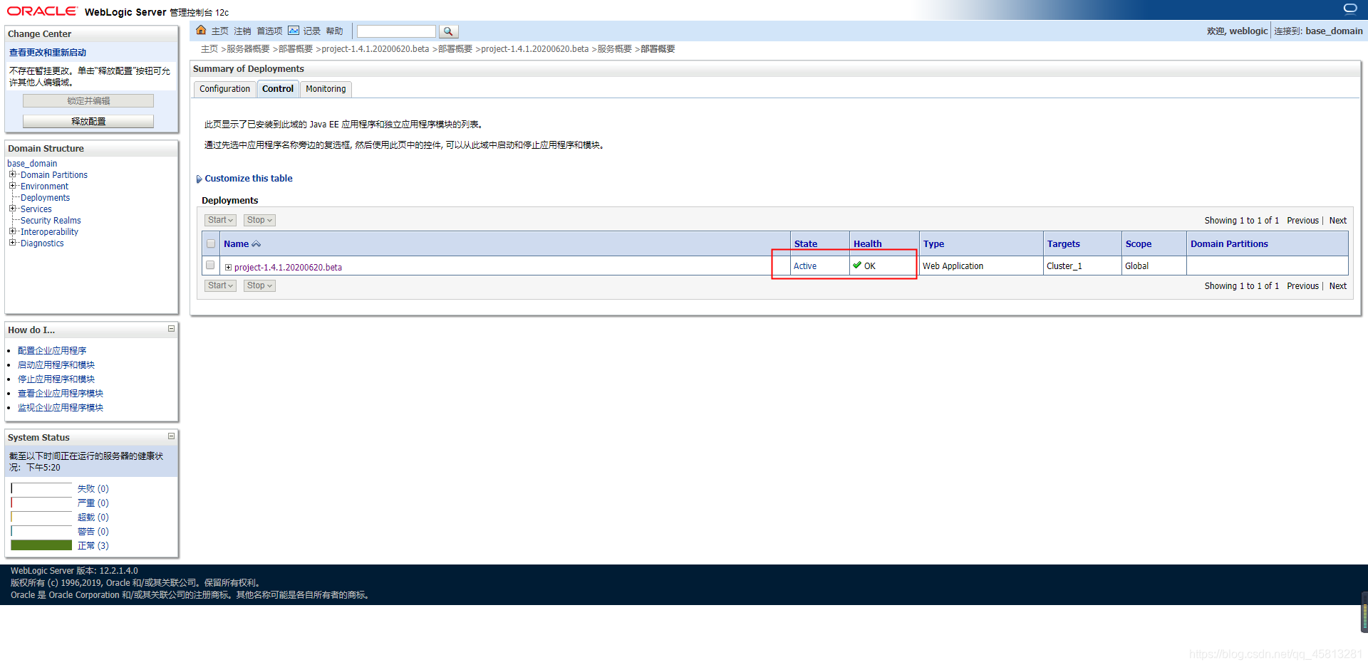Screen dimensions: 1368x667
Task: Click 主页 in the breadcrumb trail
Action: 209,49
